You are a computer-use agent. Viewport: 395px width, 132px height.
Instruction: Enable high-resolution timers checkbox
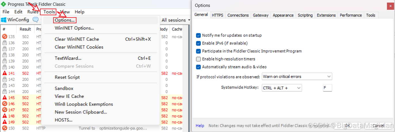198,59
